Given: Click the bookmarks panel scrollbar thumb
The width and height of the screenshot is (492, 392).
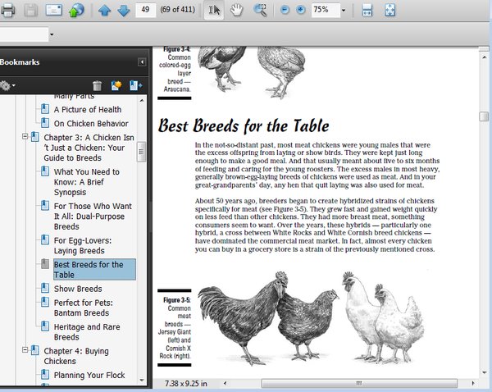Looking at the screenshot, I should [x=142, y=152].
